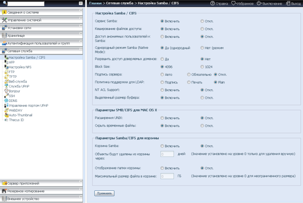
Task: Click the Управление портом UPnP icon
Action: coord(6,105)
